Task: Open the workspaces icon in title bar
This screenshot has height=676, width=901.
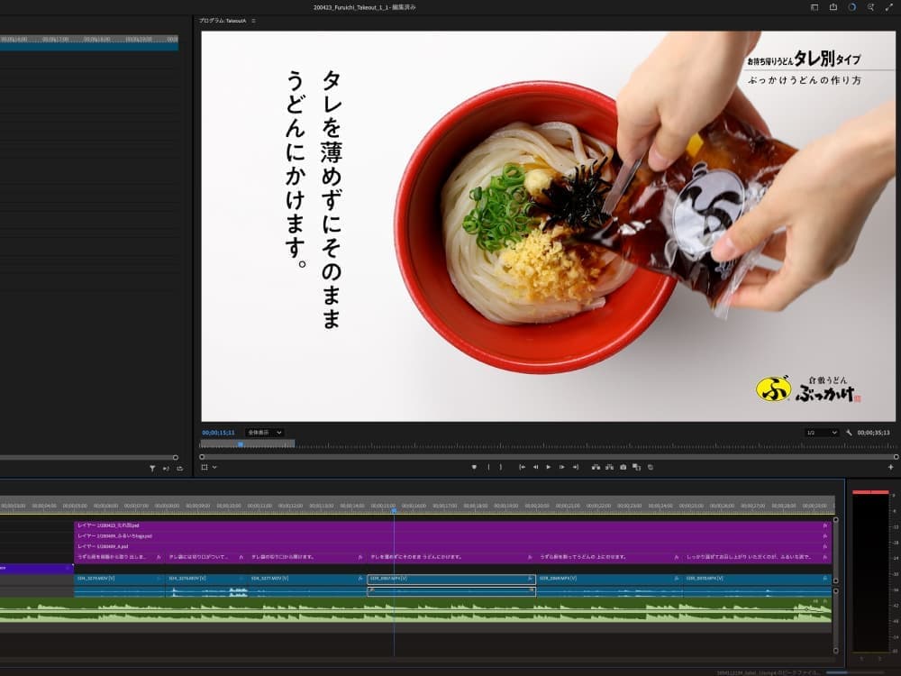Action: [815, 7]
